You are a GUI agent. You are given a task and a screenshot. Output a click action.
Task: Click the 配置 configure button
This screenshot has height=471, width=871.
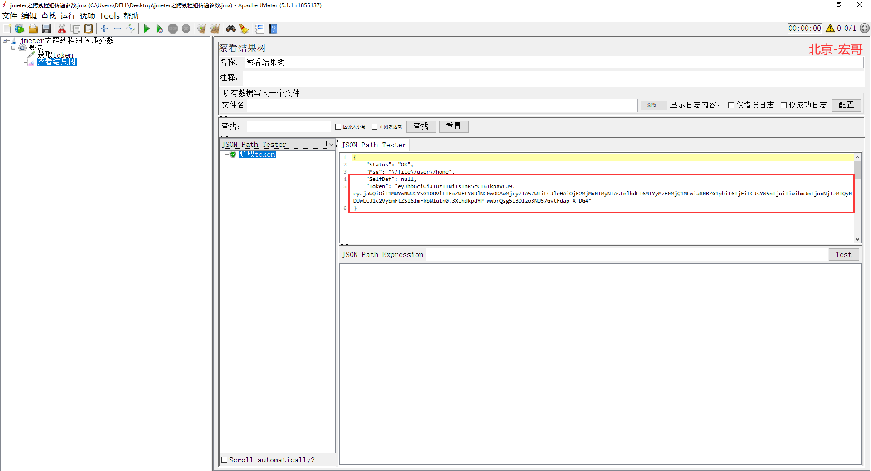[x=847, y=105]
